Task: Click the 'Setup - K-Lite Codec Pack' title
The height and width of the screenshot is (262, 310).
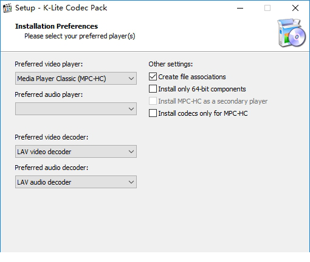Action: (61, 8)
